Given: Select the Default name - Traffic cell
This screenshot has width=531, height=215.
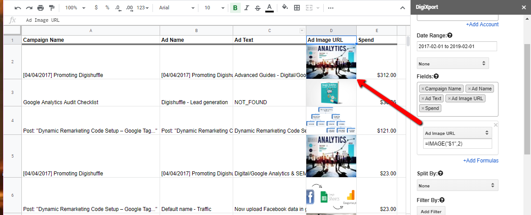Looking at the screenshot, I should 197,195.
